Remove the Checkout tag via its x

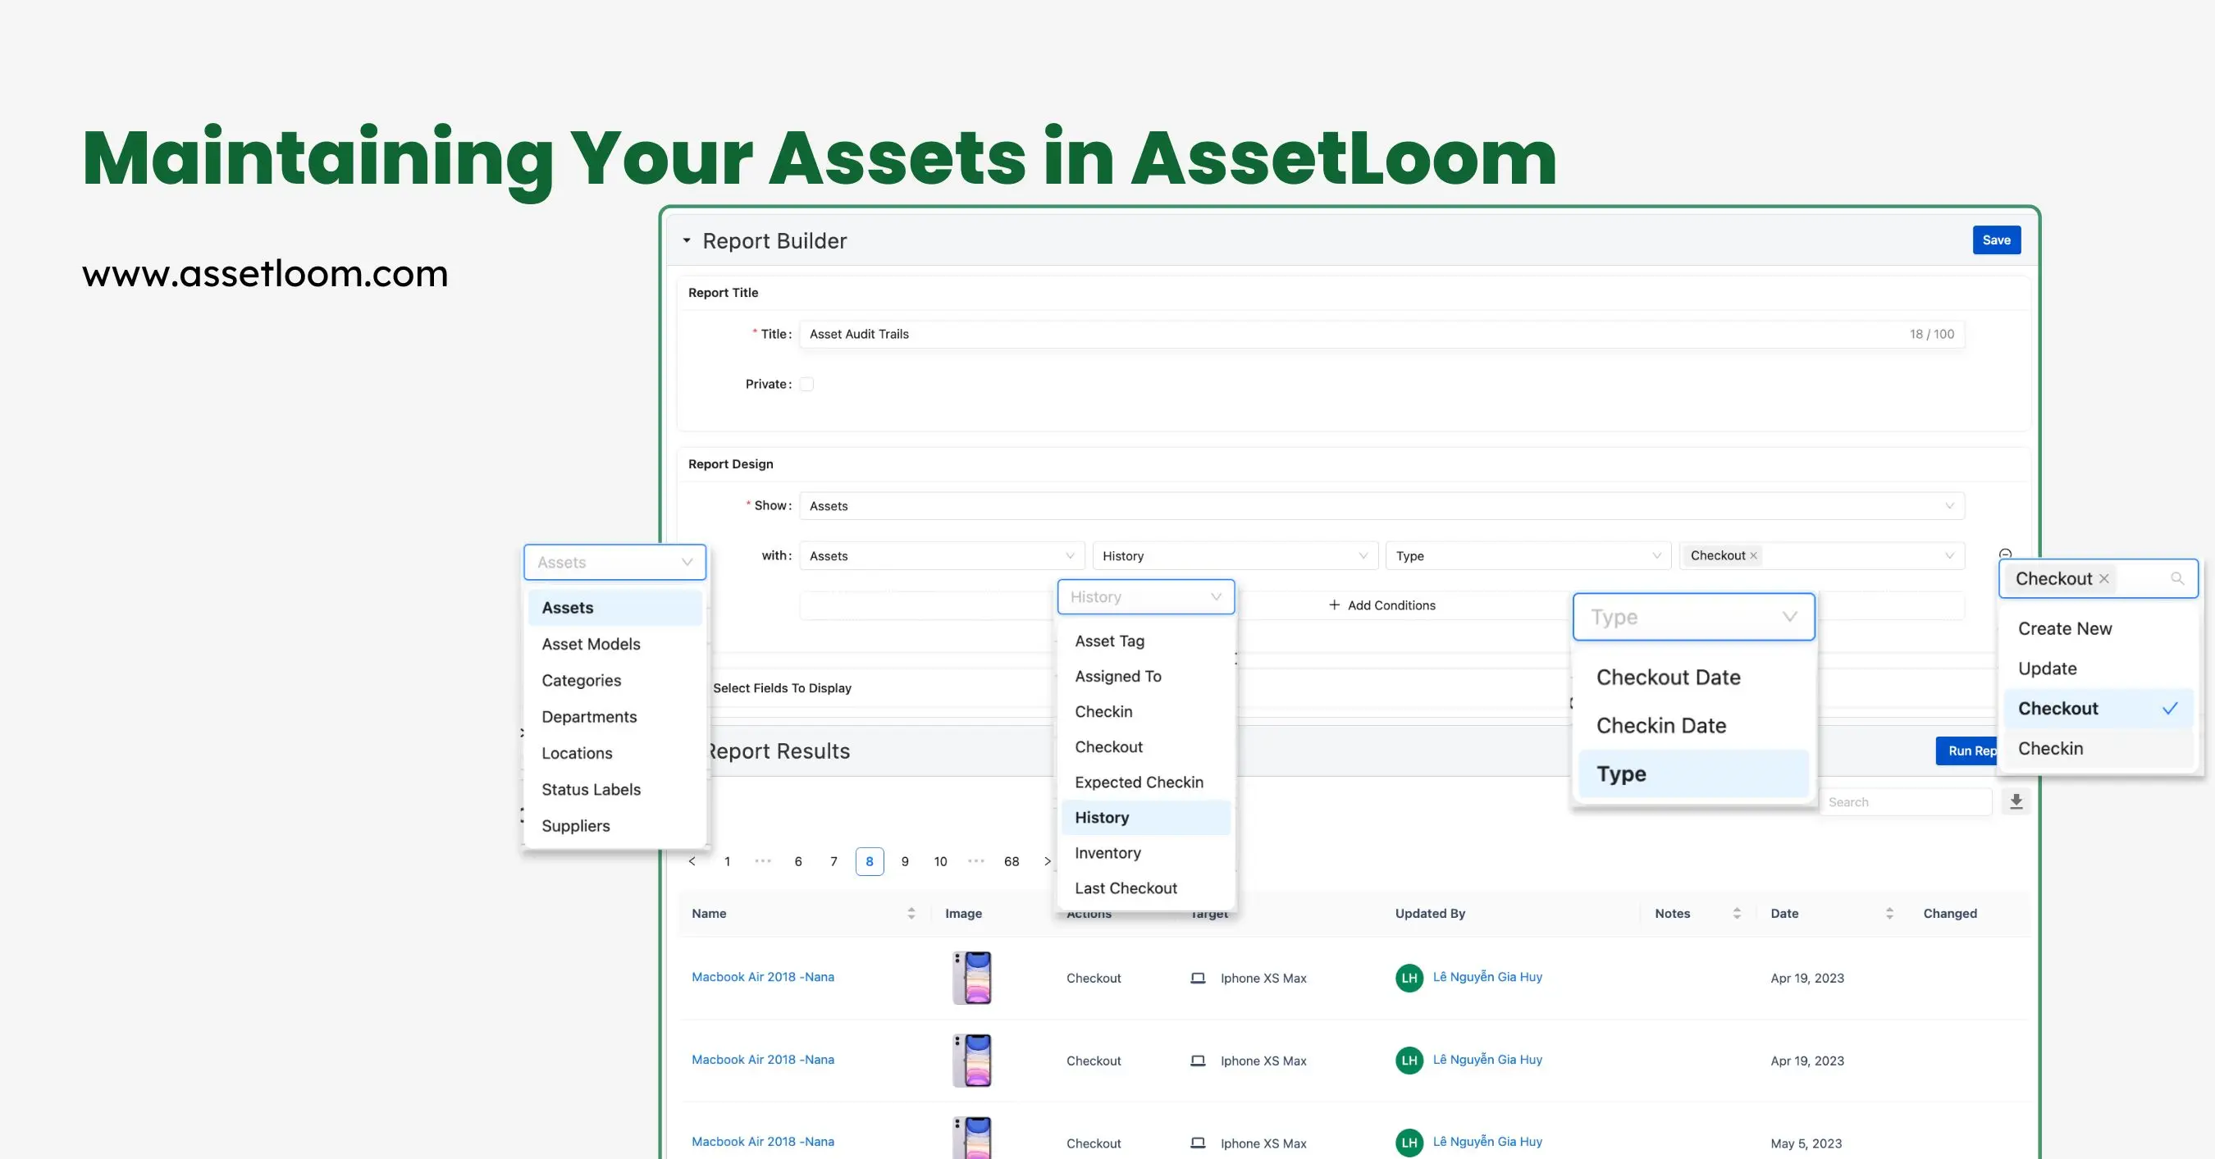tap(1753, 555)
